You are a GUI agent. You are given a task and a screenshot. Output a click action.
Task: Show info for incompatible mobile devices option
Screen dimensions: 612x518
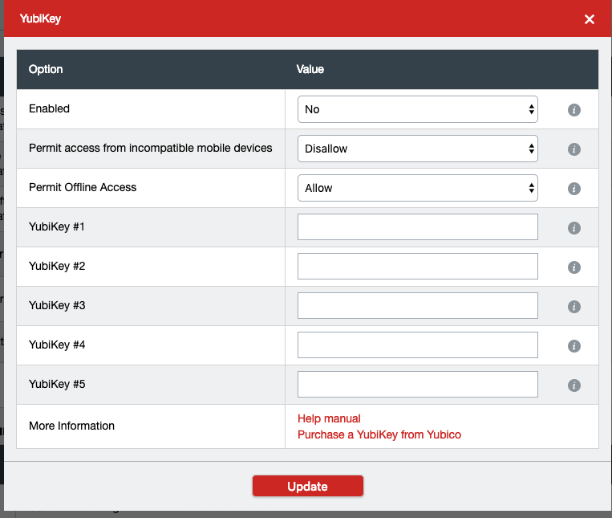click(x=573, y=149)
